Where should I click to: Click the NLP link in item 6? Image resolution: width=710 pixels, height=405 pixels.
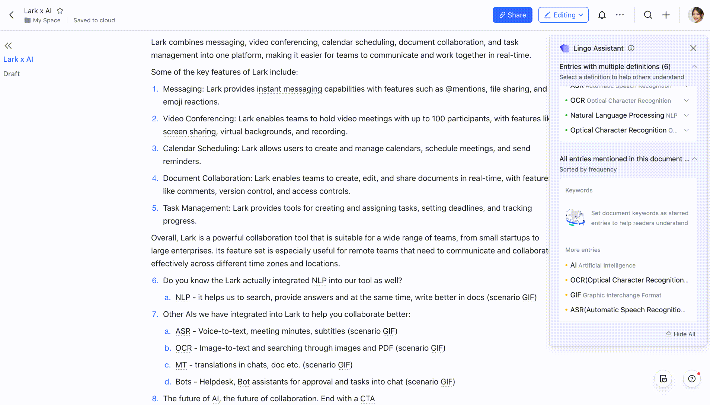coord(319,280)
